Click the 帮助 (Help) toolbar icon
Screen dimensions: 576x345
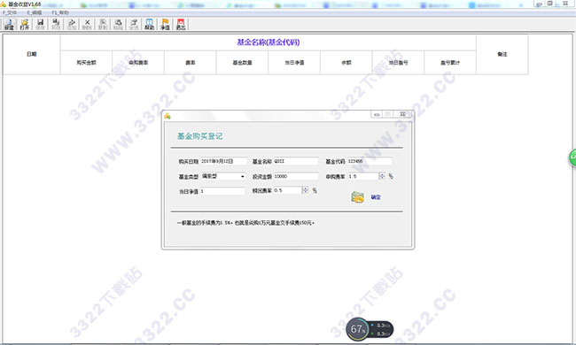149,24
